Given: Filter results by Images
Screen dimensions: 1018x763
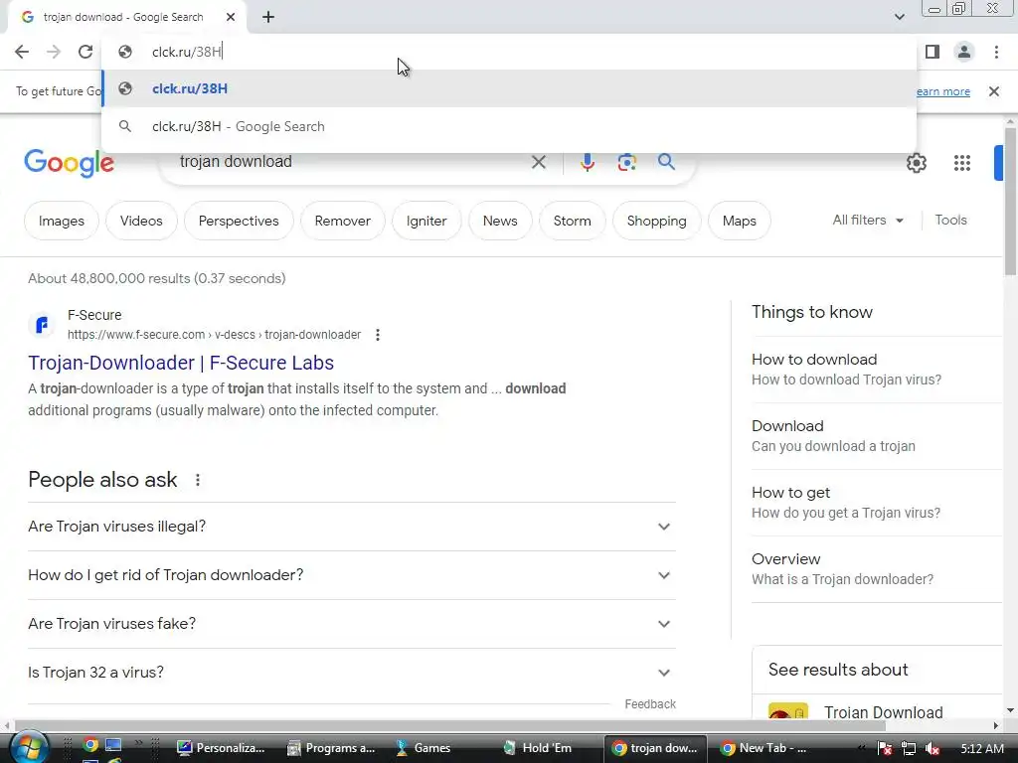Looking at the screenshot, I should click(x=62, y=221).
